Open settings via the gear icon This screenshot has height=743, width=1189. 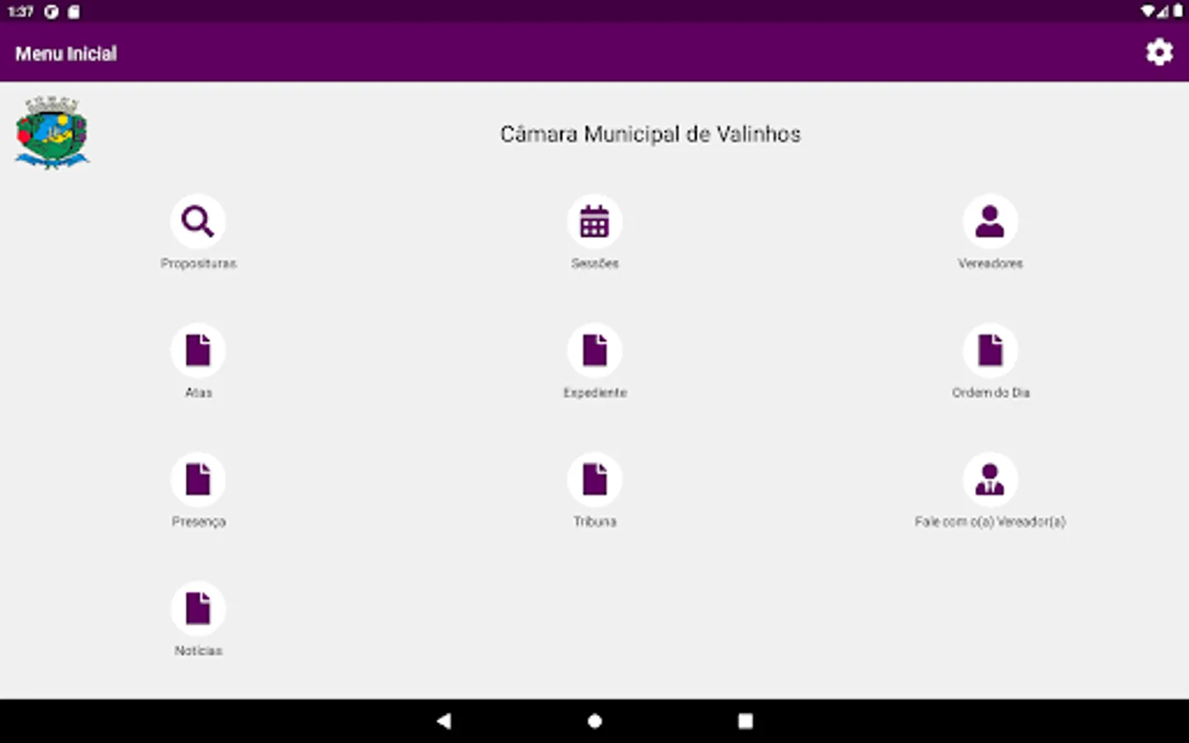pyautogui.click(x=1159, y=52)
